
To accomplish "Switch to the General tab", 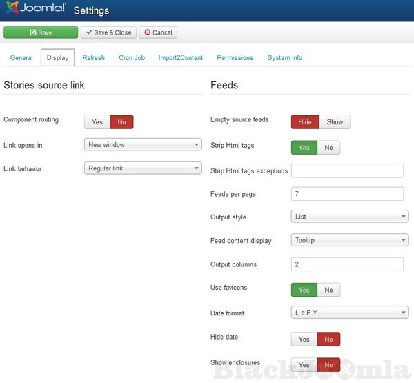I will pos(21,58).
